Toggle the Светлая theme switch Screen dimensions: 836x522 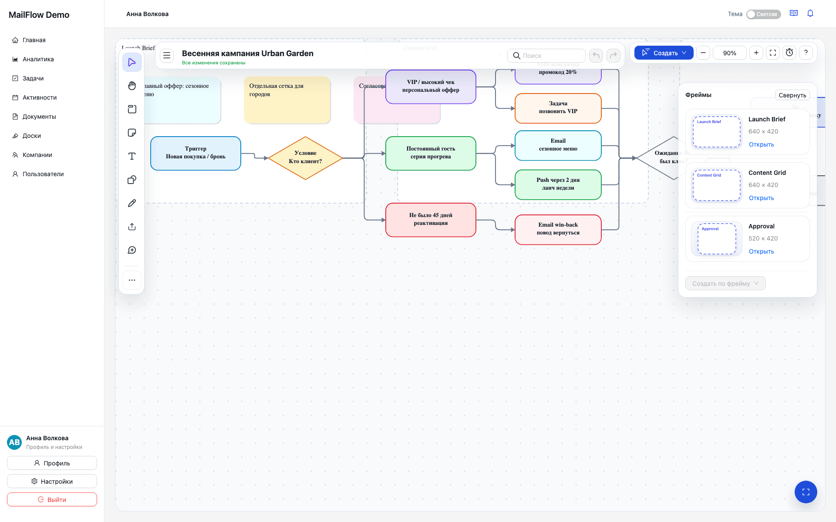[x=764, y=14]
